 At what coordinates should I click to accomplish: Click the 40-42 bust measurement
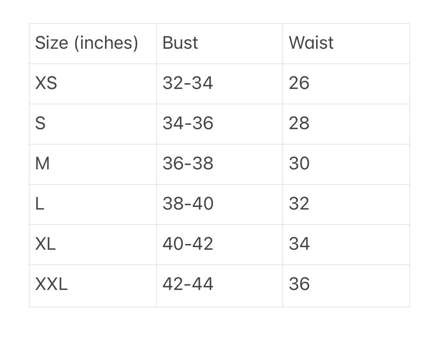(188, 244)
